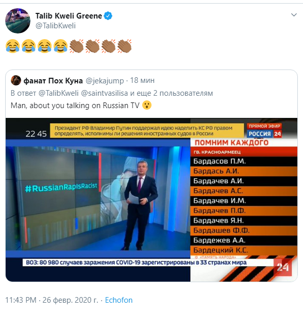303x312 pixels.
Task: Click the last clapping hands emoji
Action: (124, 46)
